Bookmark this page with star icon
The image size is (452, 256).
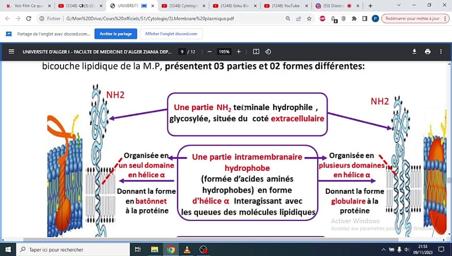[309, 18]
